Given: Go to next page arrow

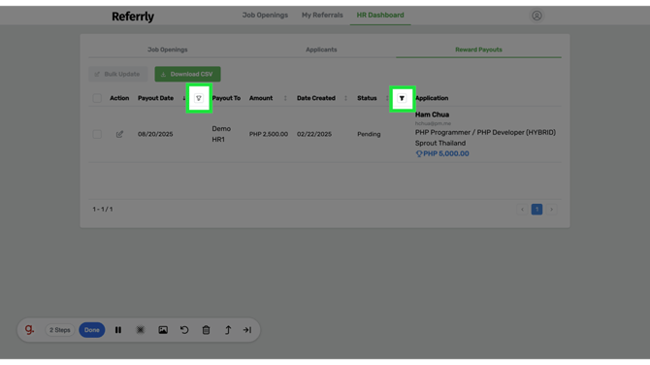Looking at the screenshot, I should (551, 209).
